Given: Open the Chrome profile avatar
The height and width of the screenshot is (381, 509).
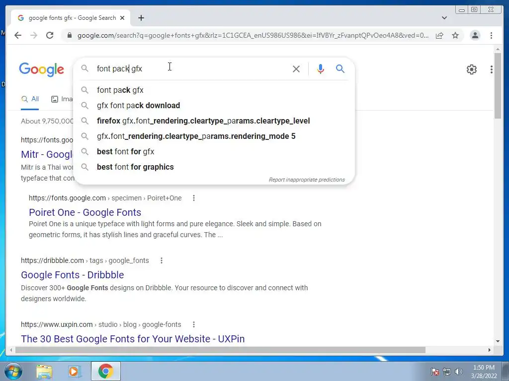Looking at the screenshot, I should [475, 35].
